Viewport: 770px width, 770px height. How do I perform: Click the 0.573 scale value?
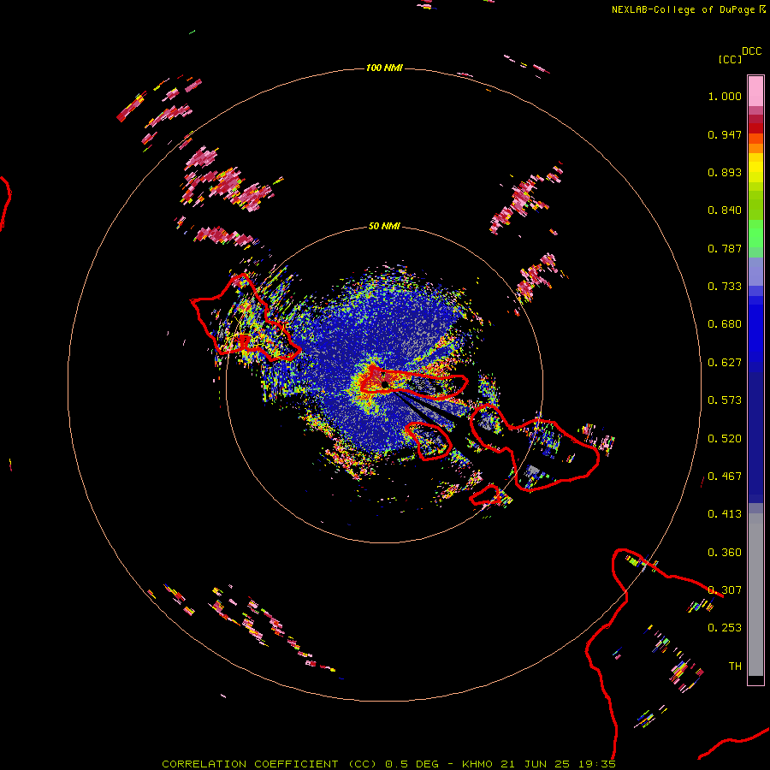[x=725, y=400]
